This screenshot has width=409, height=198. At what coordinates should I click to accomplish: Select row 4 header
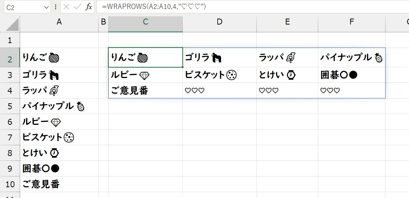pyautogui.click(x=10, y=91)
